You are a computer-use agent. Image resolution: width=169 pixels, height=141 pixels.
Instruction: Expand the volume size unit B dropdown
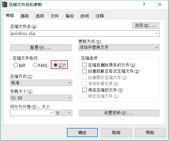(64, 113)
